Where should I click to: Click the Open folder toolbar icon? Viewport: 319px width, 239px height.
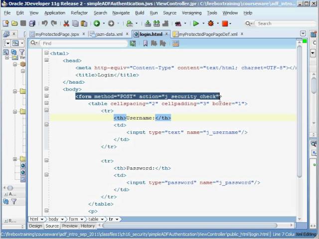pos(14,23)
